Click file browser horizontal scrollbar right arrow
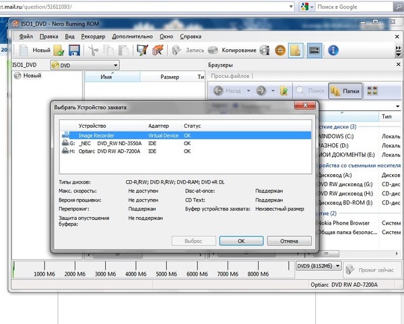 coord(397,253)
